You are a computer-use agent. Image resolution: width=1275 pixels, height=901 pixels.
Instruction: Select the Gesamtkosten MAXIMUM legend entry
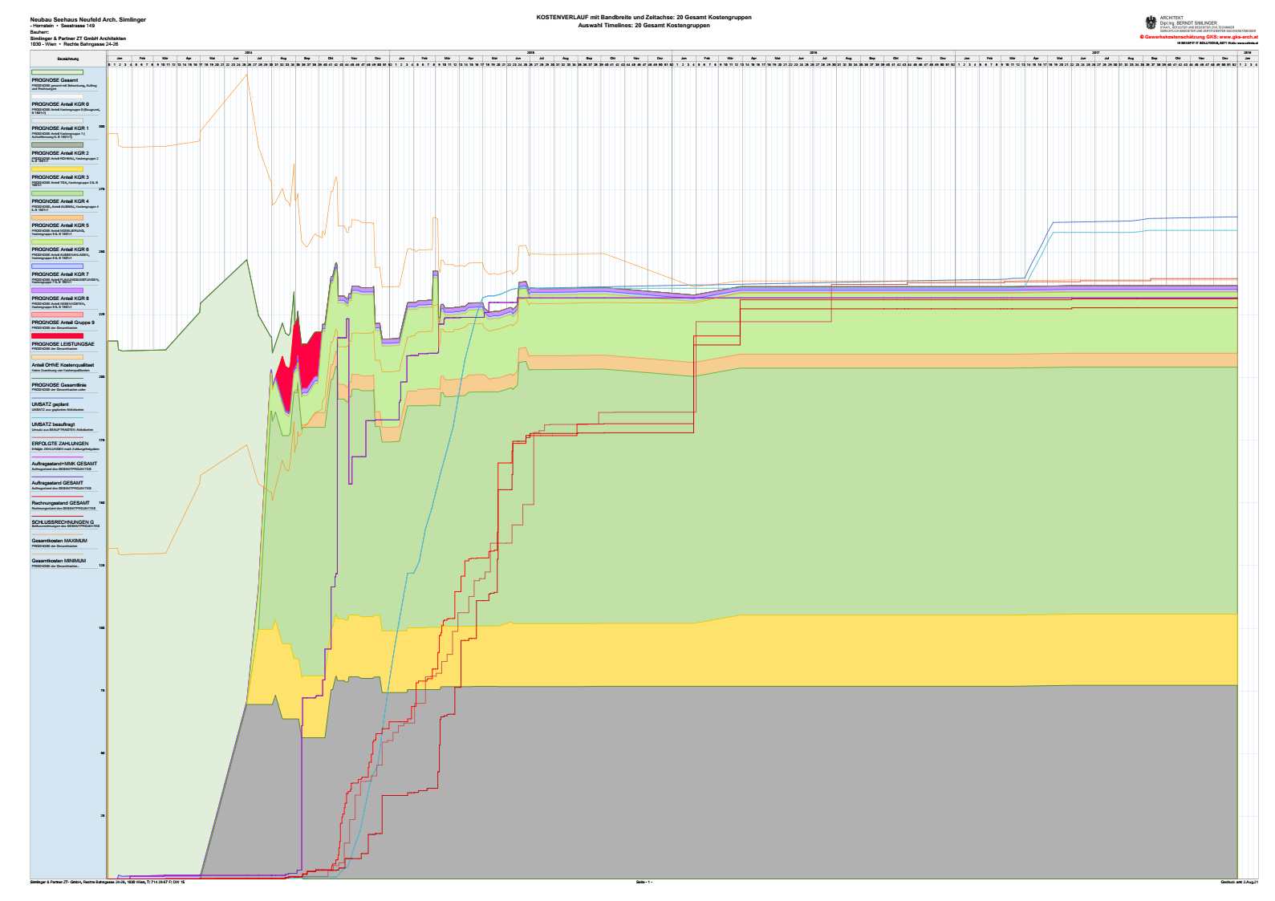coord(59,541)
